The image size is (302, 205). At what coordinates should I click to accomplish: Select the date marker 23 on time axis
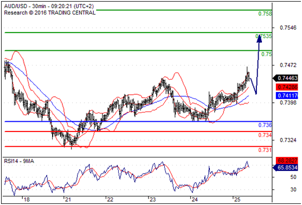pyautogui.click(x=152, y=200)
